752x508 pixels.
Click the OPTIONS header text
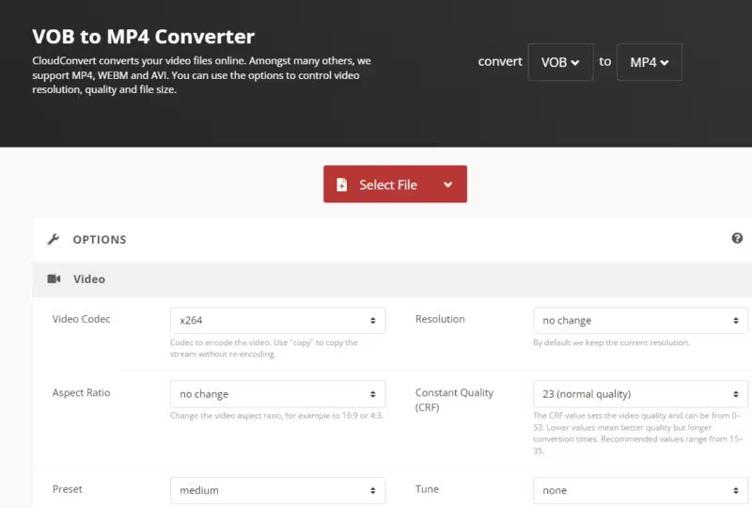[x=100, y=240]
